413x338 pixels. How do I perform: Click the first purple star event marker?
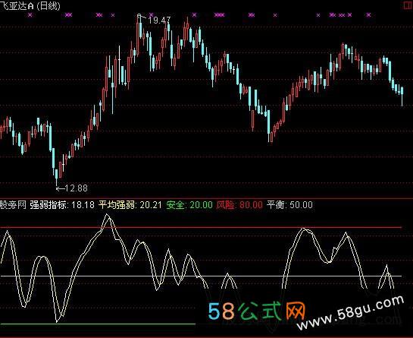pos(30,14)
